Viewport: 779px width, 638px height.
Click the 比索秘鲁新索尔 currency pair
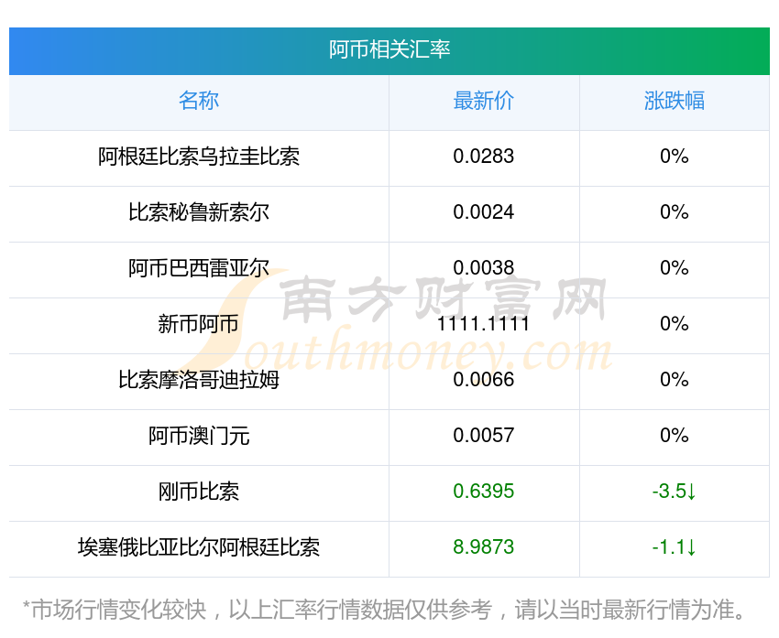pyautogui.click(x=199, y=212)
